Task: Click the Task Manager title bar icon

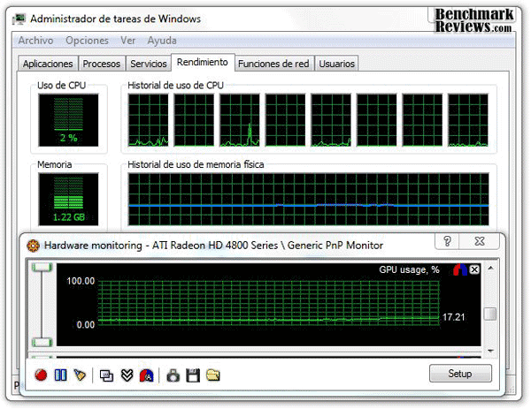Action: (x=19, y=19)
